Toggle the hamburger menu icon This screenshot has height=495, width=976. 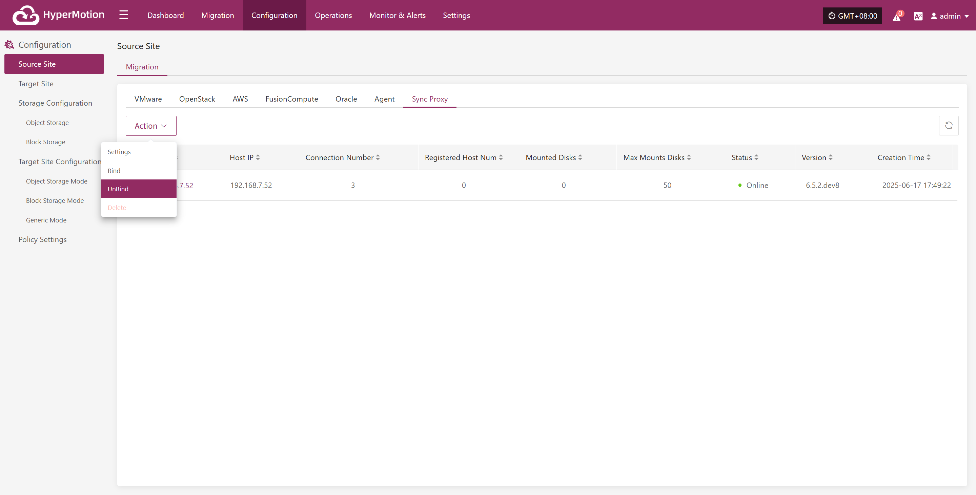coord(123,15)
